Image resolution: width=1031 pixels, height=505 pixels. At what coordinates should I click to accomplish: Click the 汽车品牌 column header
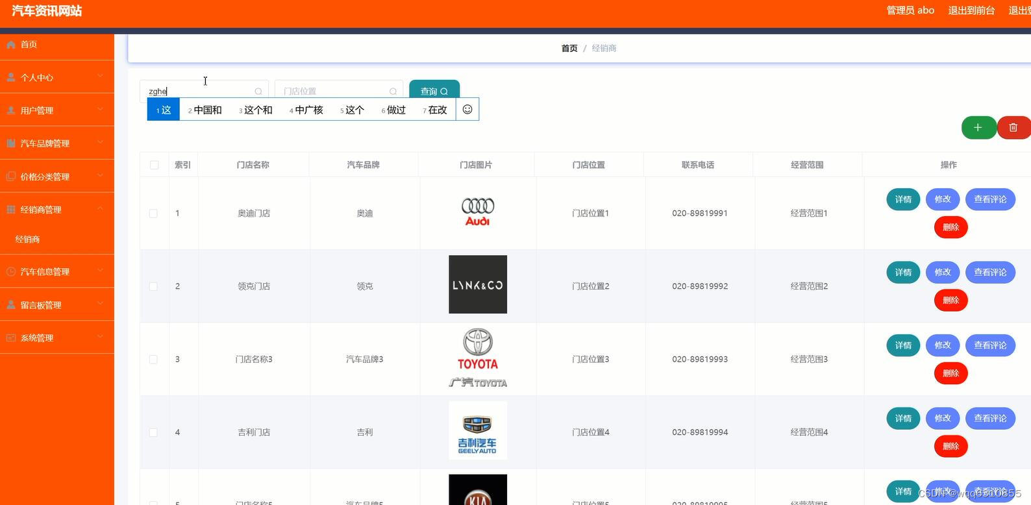364,165
